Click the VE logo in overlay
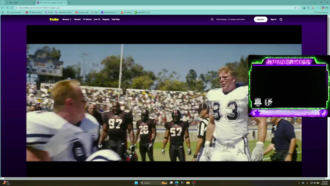Viewport: 330px width, 186px height. [268, 102]
